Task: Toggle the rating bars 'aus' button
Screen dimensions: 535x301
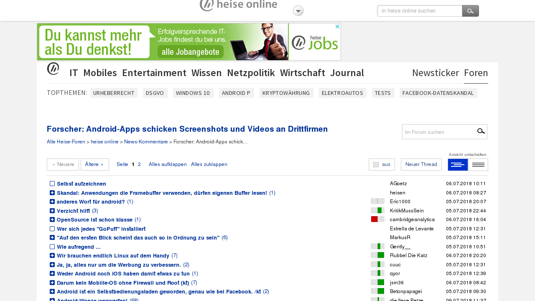Action: 382,164
